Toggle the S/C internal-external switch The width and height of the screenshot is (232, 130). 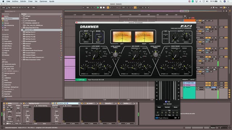coord(165,37)
